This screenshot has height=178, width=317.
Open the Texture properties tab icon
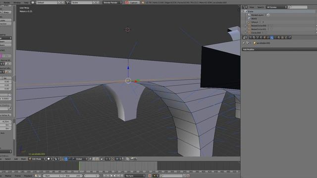[x=282, y=38]
